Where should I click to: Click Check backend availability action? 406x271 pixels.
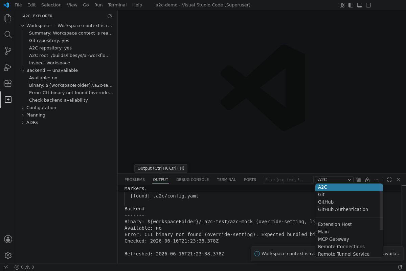(67, 100)
